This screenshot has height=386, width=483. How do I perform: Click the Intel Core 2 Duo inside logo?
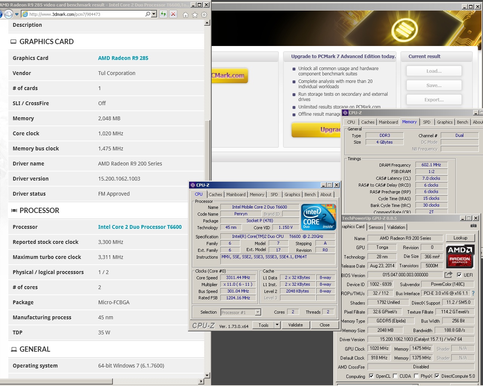[x=319, y=217]
